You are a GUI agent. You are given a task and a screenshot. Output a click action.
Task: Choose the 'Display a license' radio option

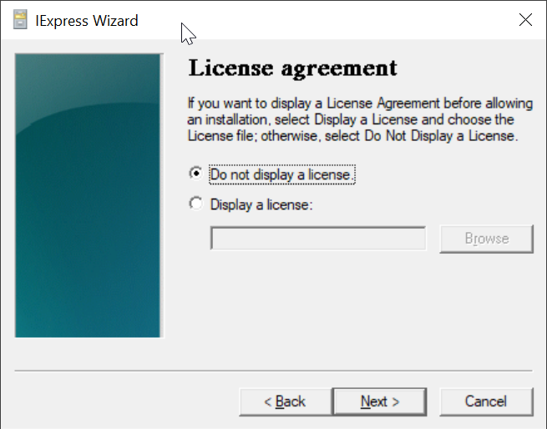pos(196,204)
